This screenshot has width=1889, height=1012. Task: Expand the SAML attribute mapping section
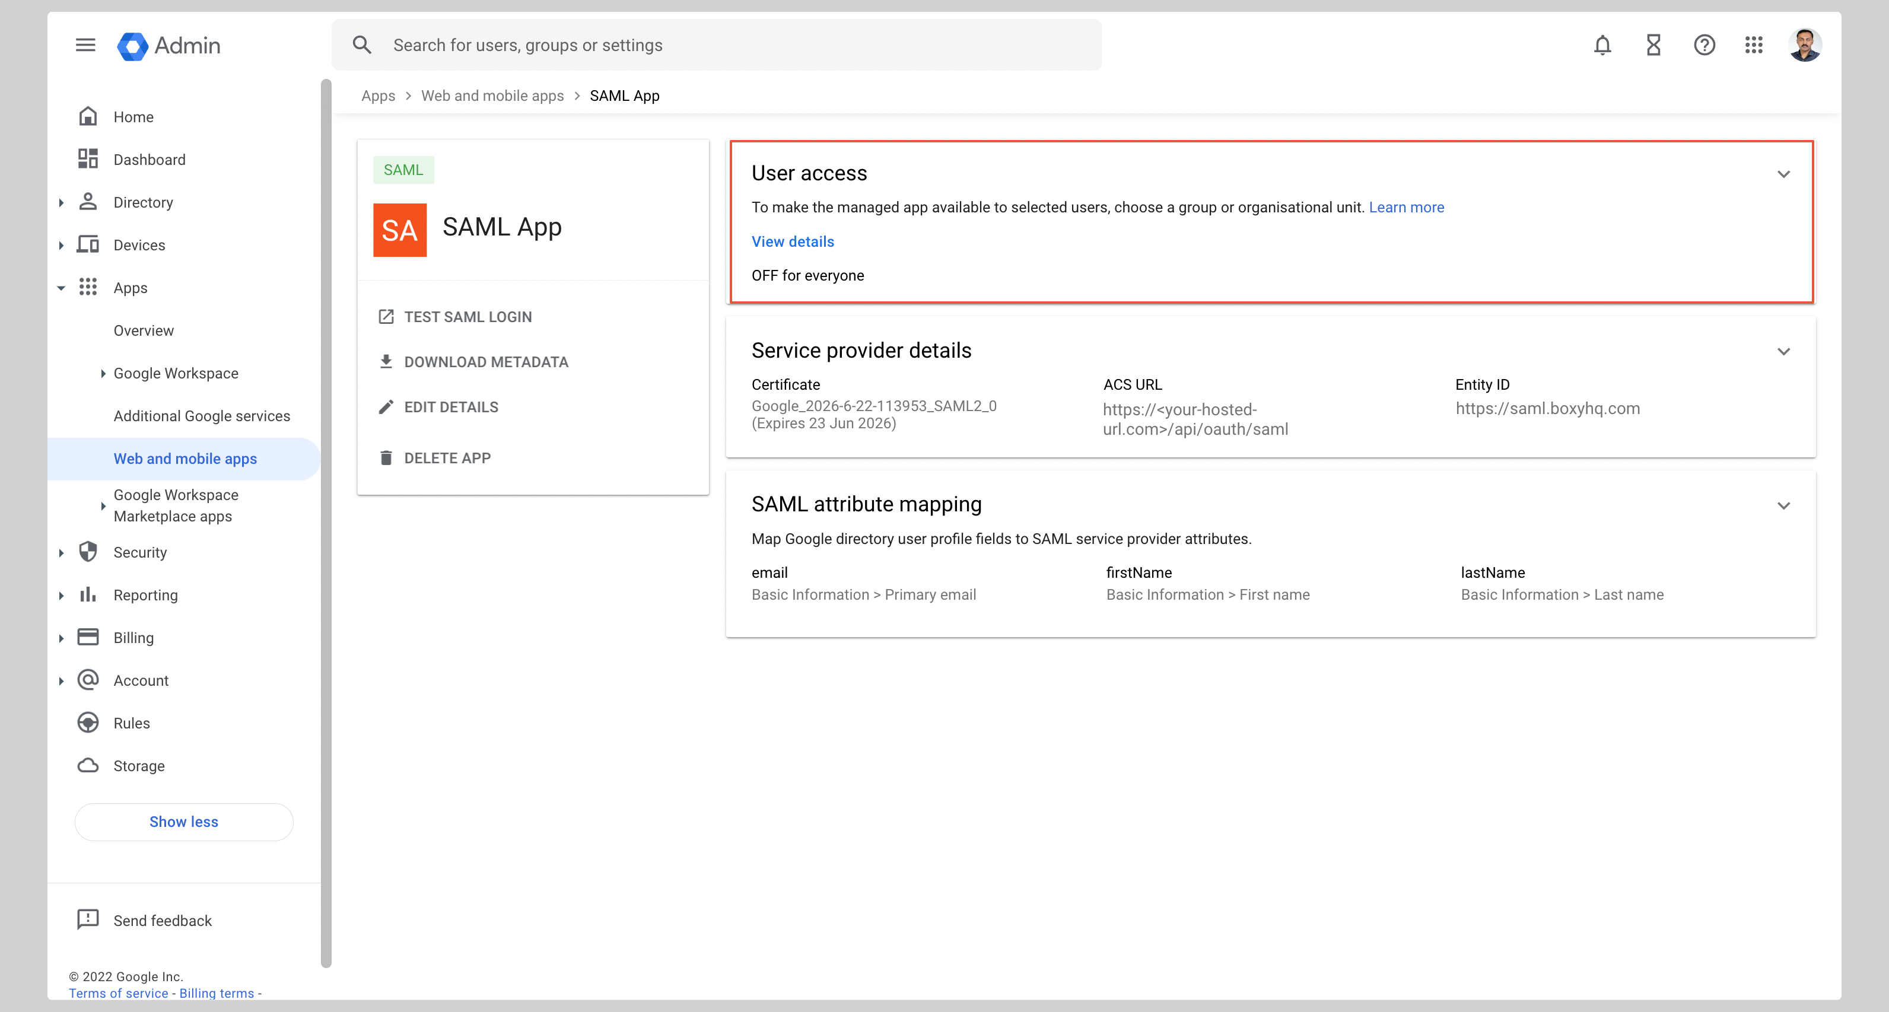coord(1784,505)
